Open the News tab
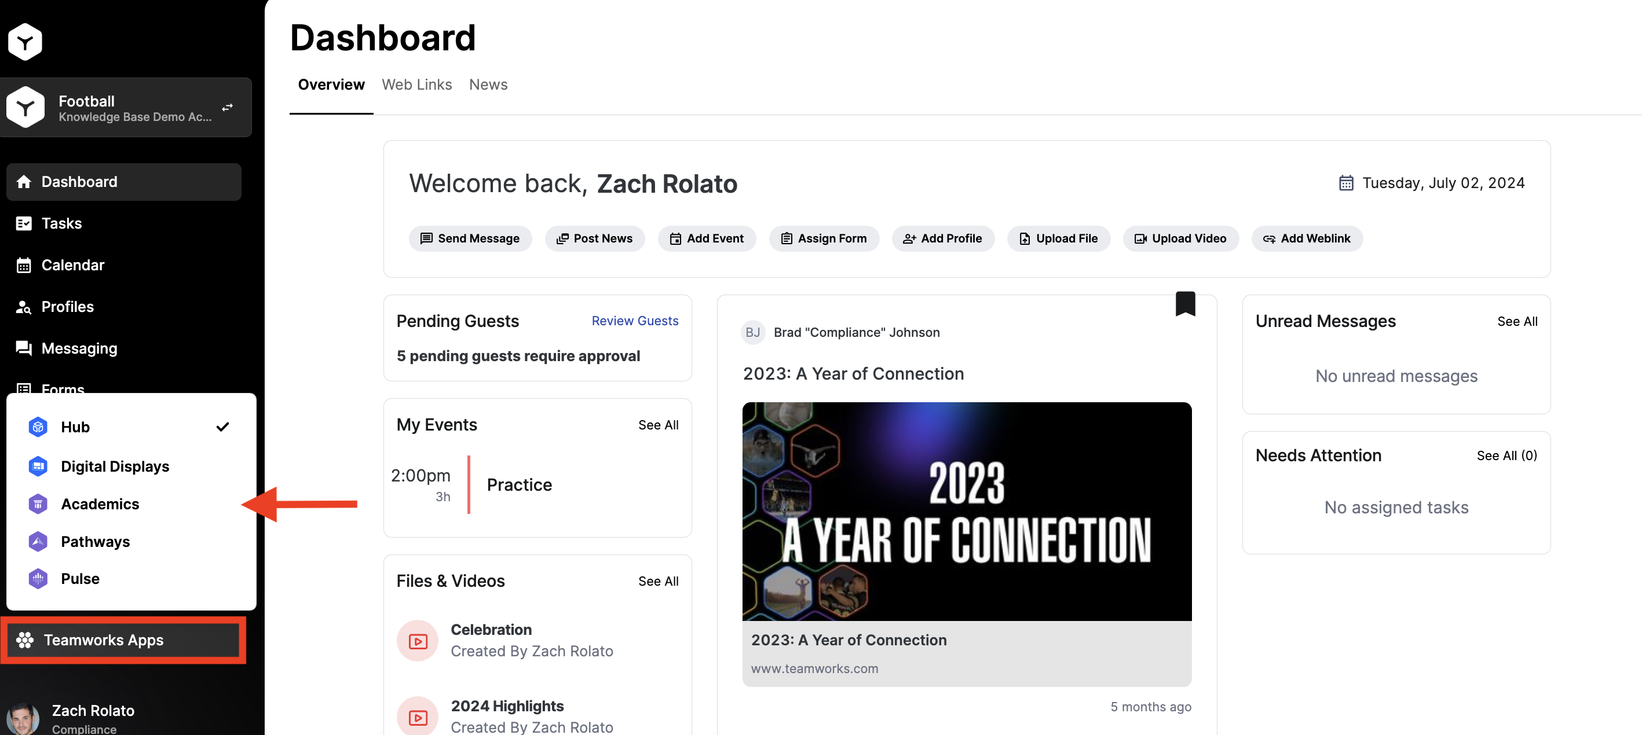The height and width of the screenshot is (735, 1642). [488, 84]
